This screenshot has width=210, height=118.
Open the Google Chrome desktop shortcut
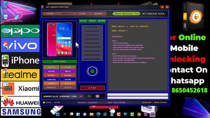6,73
